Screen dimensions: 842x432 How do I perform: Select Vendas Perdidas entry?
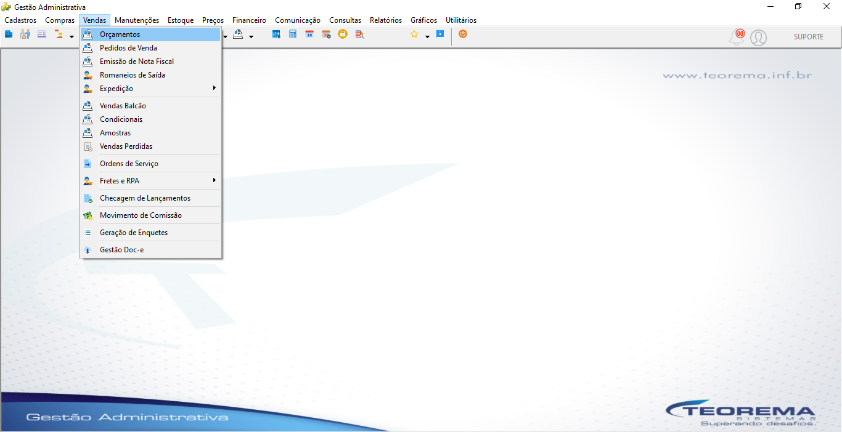click(x=150, y=146)
